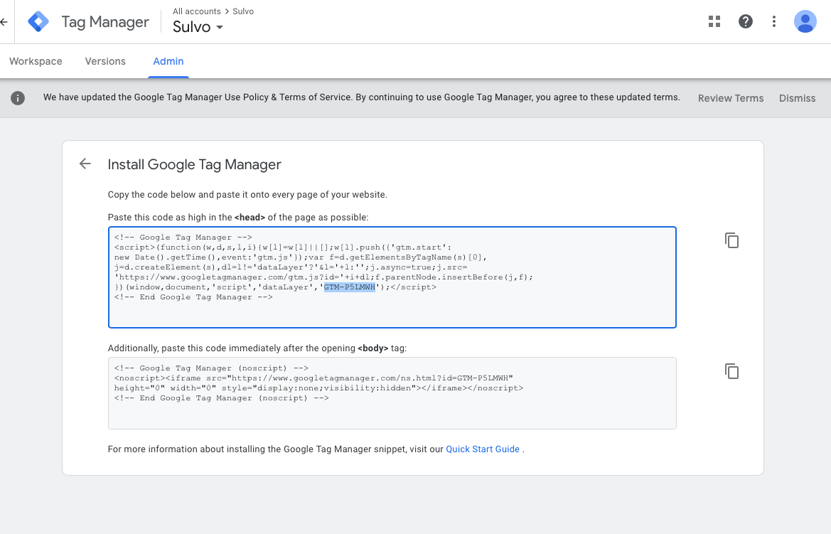Copy the head code snippet
This screenshot has width=831, height=534.
click(731, 240)
